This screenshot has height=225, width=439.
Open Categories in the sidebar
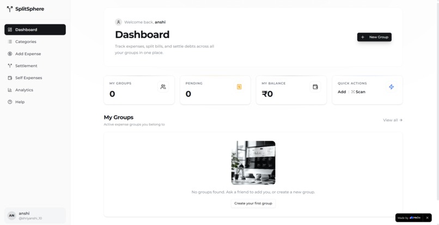(35, 42)
